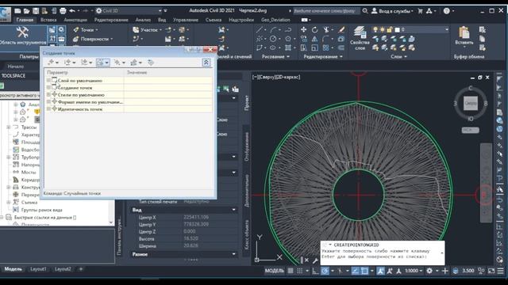Expand the Трассы tree node
Image resolution: width=508 pixels, height=285 pixels.
(9, 127)
